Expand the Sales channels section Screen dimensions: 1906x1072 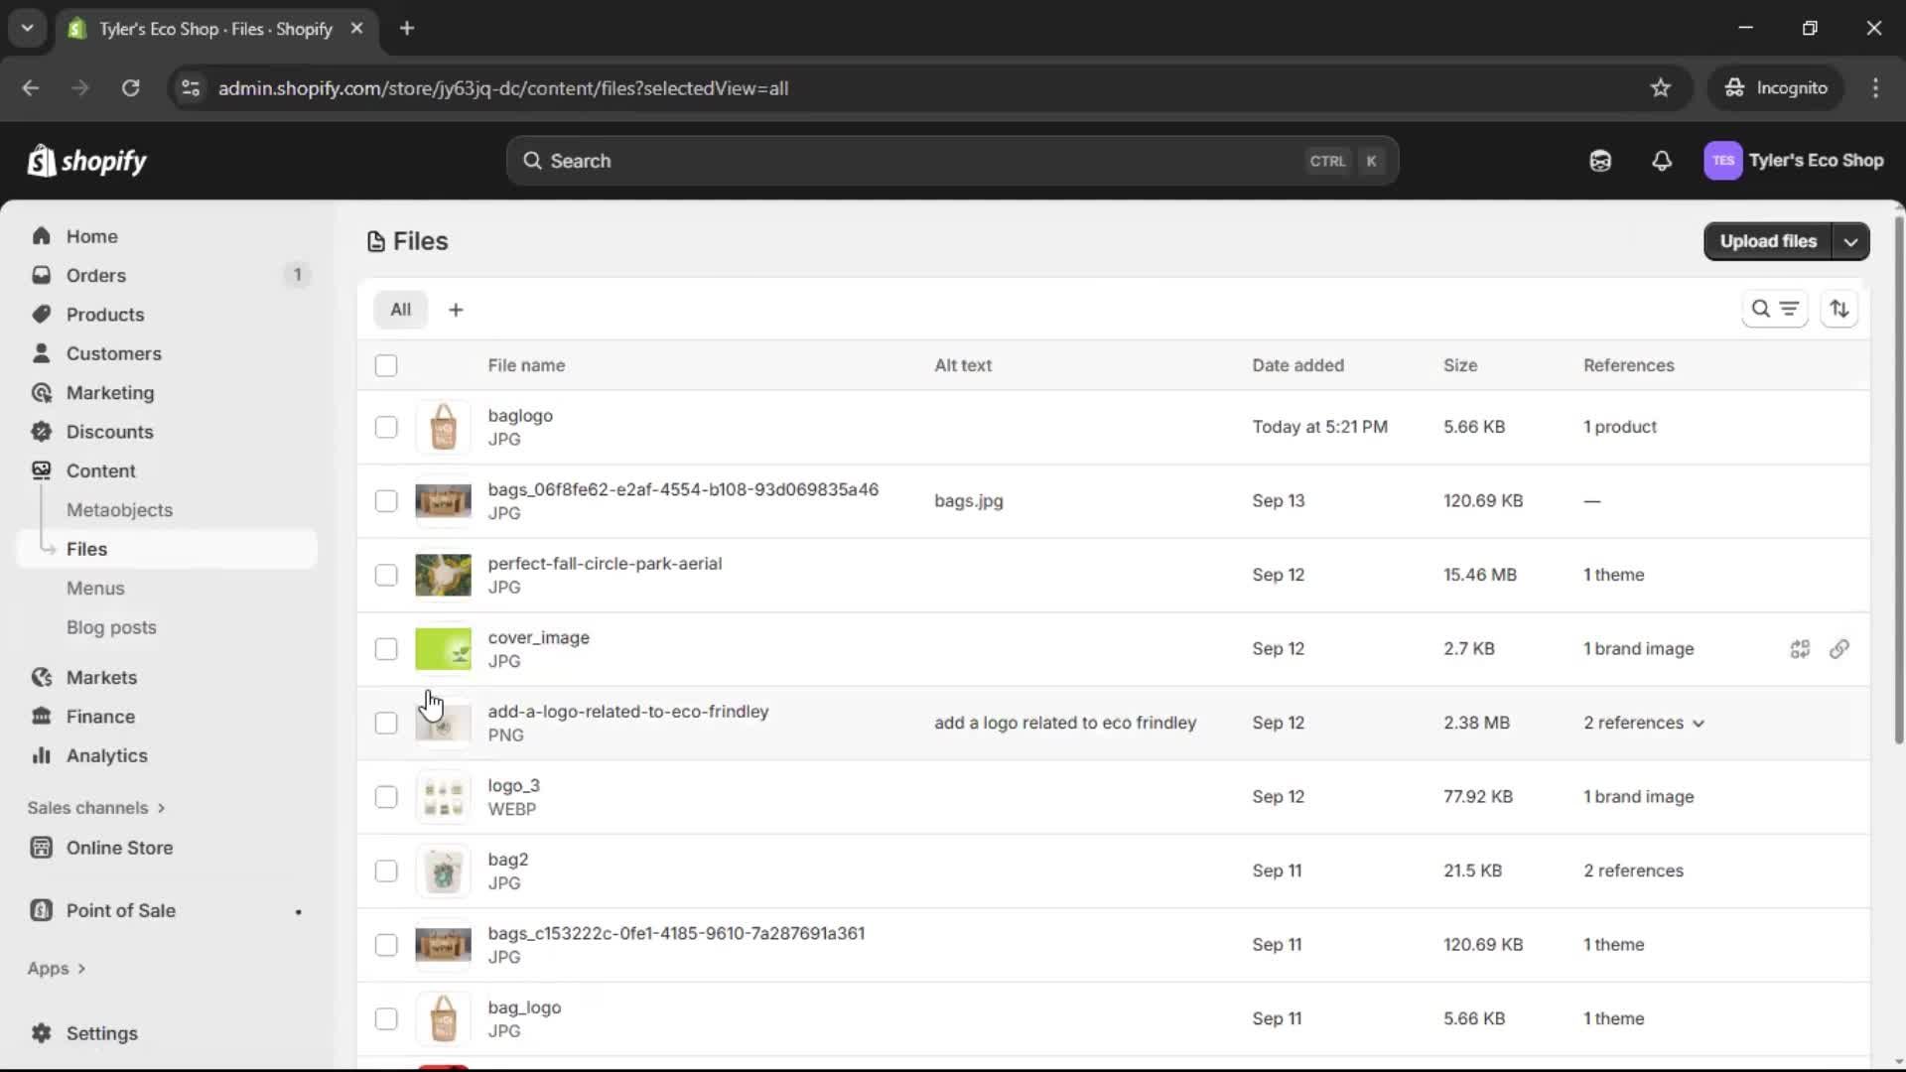tap(95, 807)
